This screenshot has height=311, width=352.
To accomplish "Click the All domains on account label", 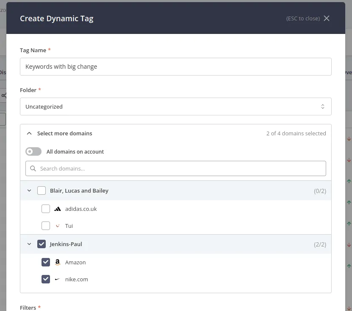I will tap(75, 152).
